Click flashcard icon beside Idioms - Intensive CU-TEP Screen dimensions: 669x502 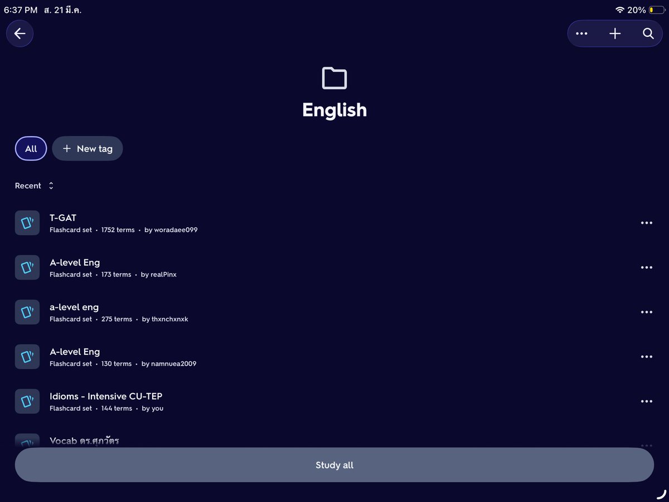27,402
